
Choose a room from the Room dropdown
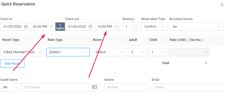[109, 52]
